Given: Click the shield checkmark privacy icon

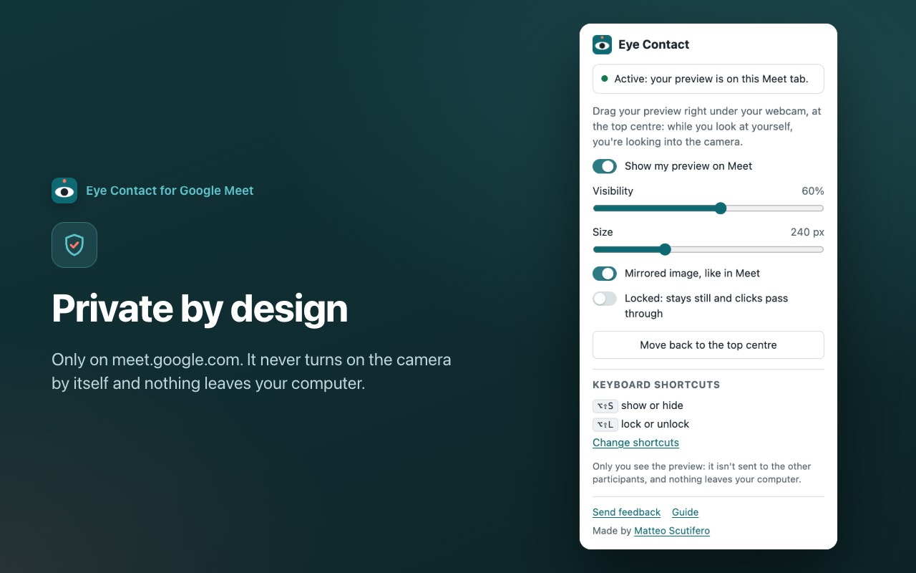Looking at the screenshot, I should 74,245.
